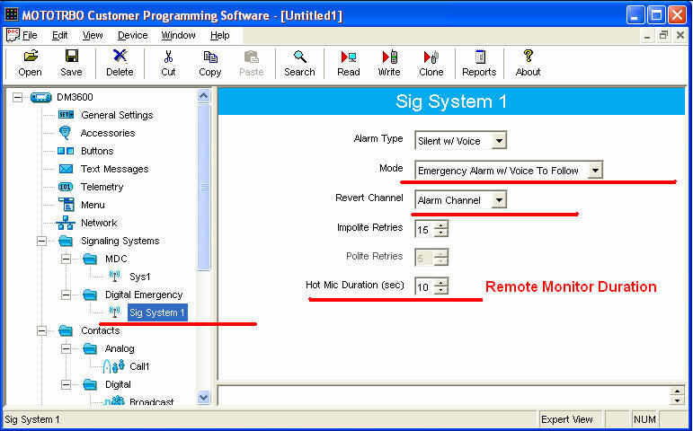Open the Window menu
This screenshot has height=431, width=693.
(178, 35)
